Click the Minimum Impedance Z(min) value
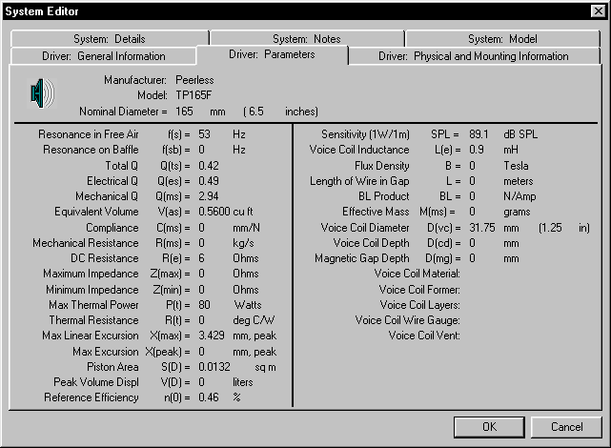 coord(201,290)
